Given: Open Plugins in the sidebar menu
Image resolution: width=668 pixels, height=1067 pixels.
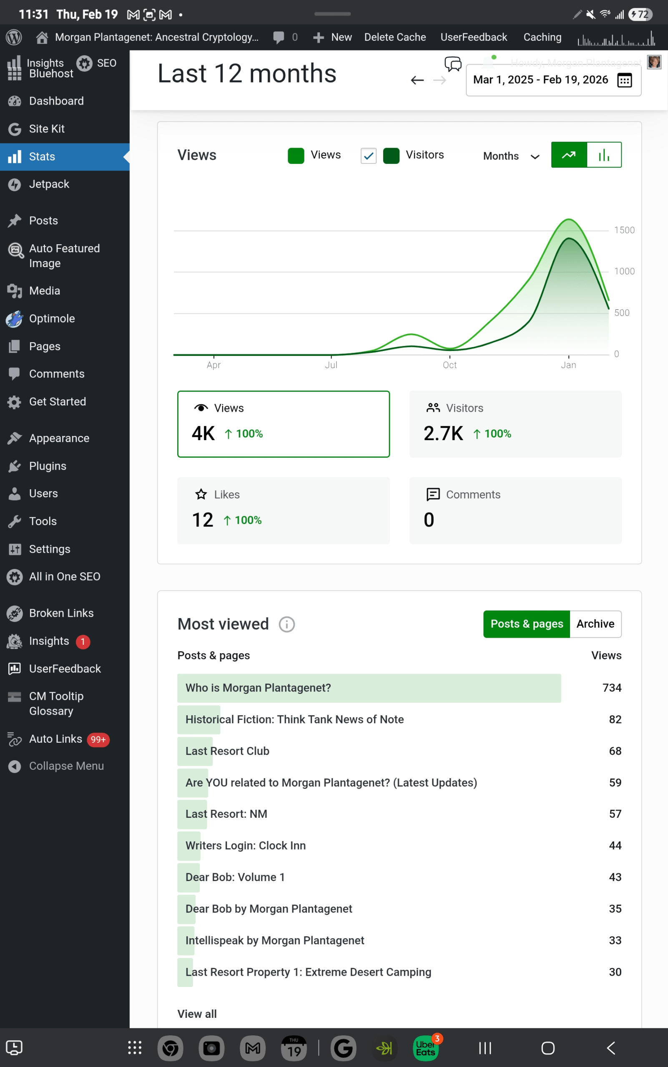Looking at the screenshot, I should tap(48, 466).
